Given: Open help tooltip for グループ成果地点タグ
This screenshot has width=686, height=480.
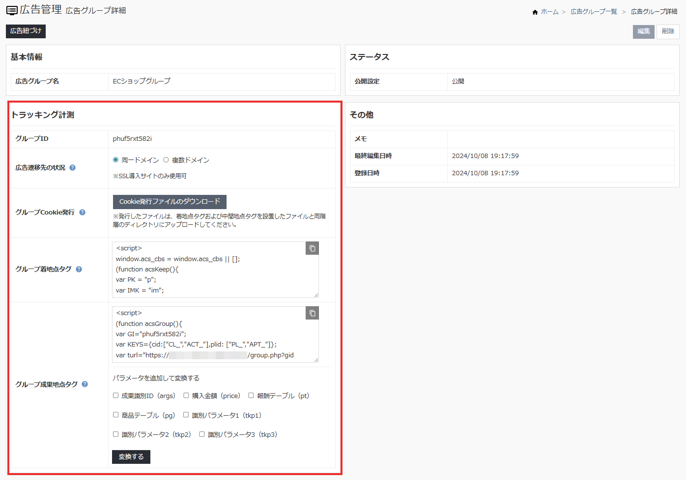Looking at the screenshot, I should pos(85,384).
